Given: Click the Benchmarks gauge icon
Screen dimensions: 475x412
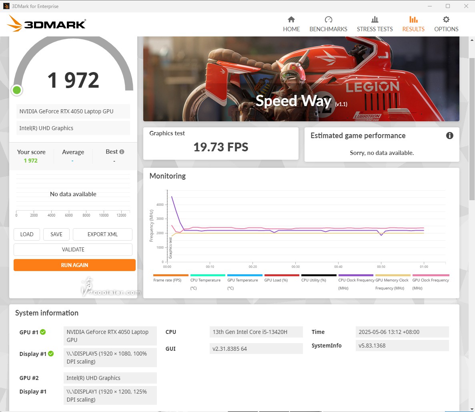Looking at the screenshot, I should [x=329, y=20].
